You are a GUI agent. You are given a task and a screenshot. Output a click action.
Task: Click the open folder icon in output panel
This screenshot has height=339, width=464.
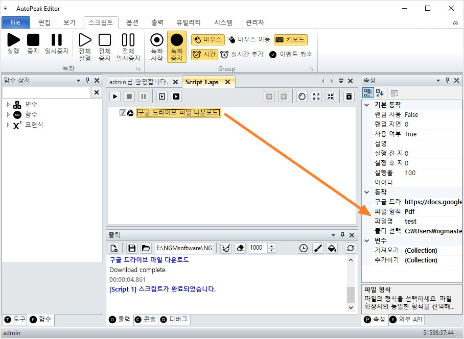pyautogui.click(x=146, y=248)
